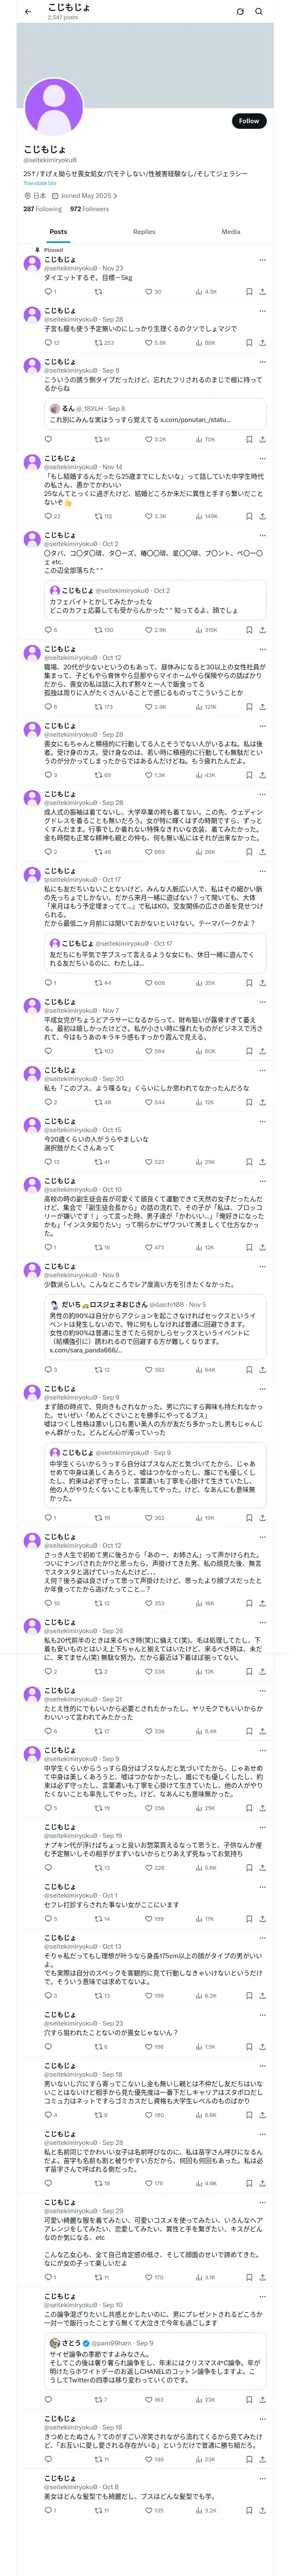Click the Translate bio link

(x=40, y=183)
